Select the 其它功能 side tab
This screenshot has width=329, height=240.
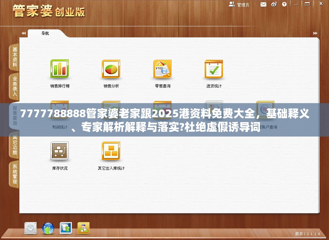14,145
